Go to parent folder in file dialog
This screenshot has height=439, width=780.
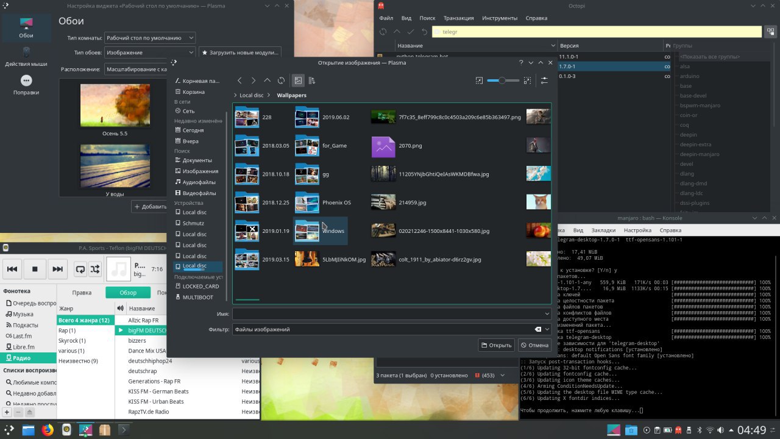267,80
